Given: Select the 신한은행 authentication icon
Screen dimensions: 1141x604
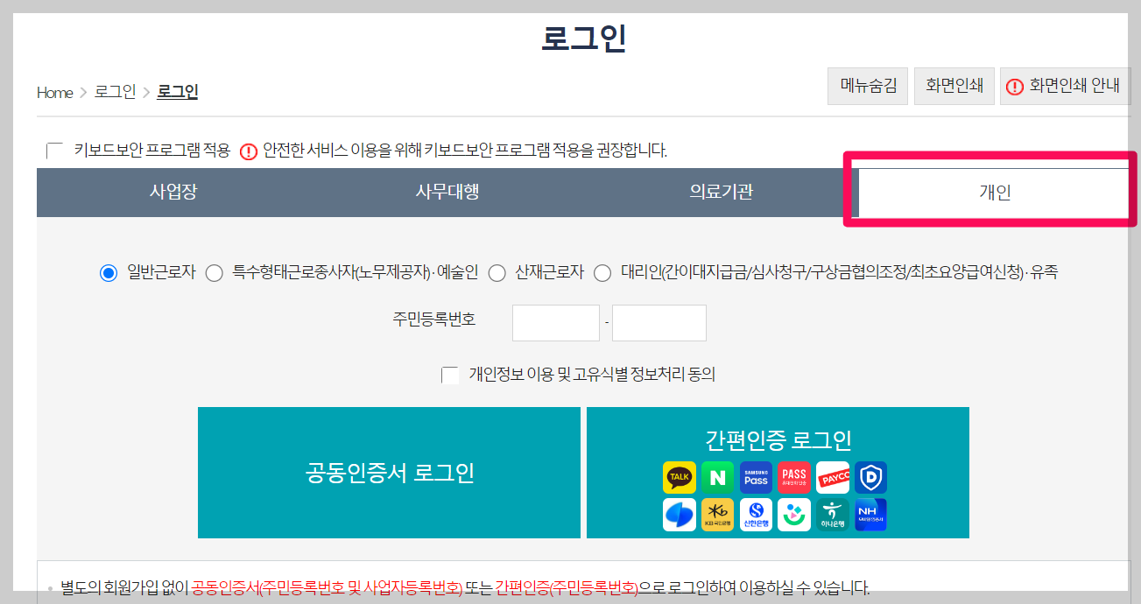Looking at the screenshot, I should (756, 514).
